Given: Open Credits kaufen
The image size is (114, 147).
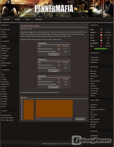Looking at the screenshot, I should pyautogui.click(x=94, y=57).
